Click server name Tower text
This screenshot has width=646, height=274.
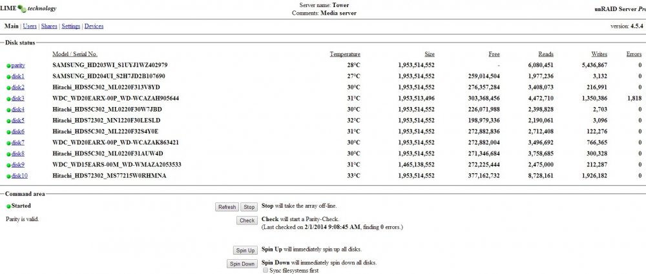tap(341, 5)
